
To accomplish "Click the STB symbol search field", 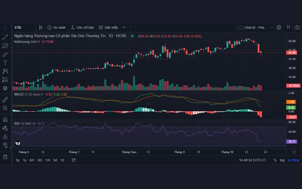I will click(23, 28).
